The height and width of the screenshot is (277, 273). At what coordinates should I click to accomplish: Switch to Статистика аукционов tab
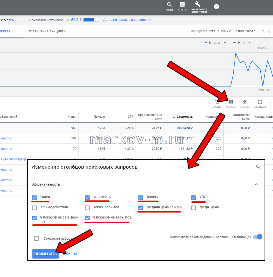tap(49, 31)
